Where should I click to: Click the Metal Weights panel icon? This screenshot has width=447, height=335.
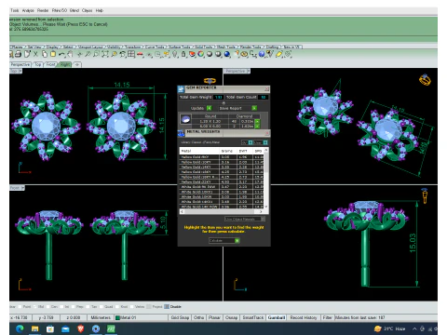(x=181, y=133)
